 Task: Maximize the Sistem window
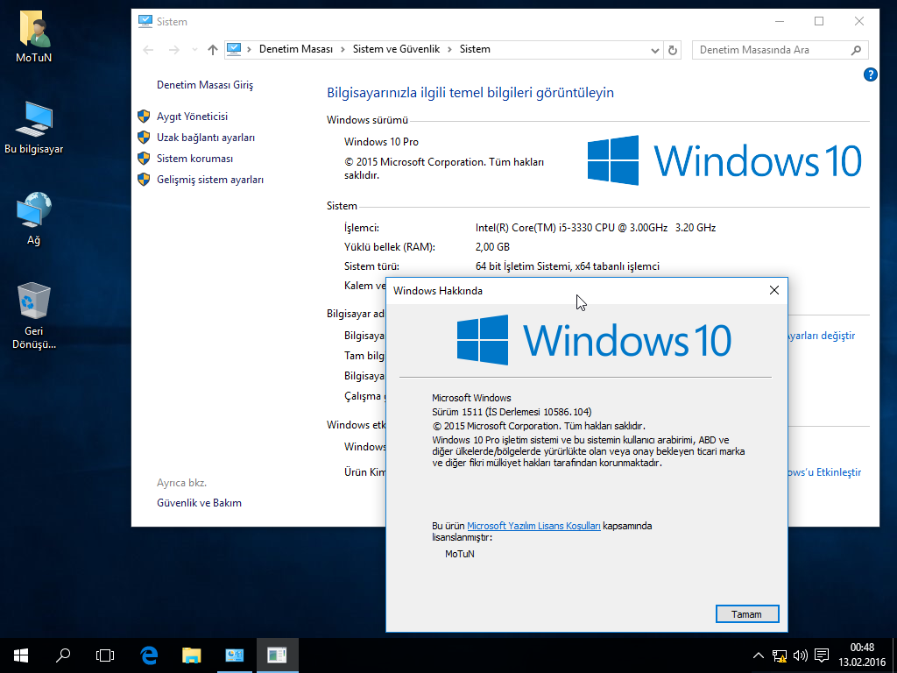pyautogui.click(x=819, y=21)
